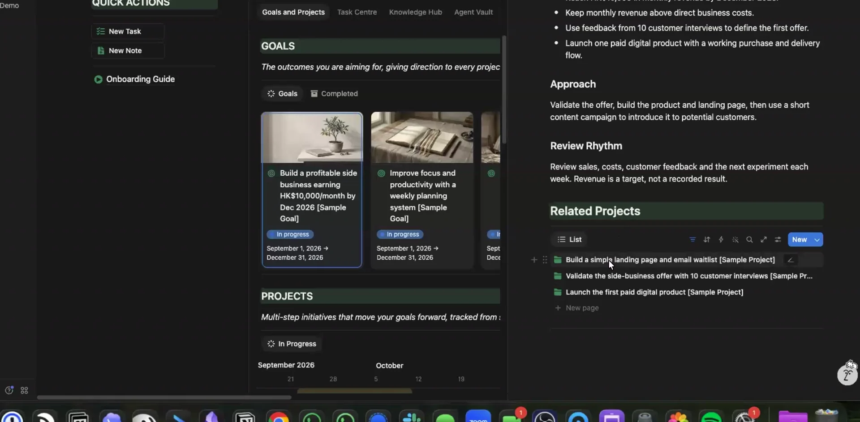860x422 pixels.
Task: Open the filter icon in Related Projects toolbar
Action: (x=692, y=240)
